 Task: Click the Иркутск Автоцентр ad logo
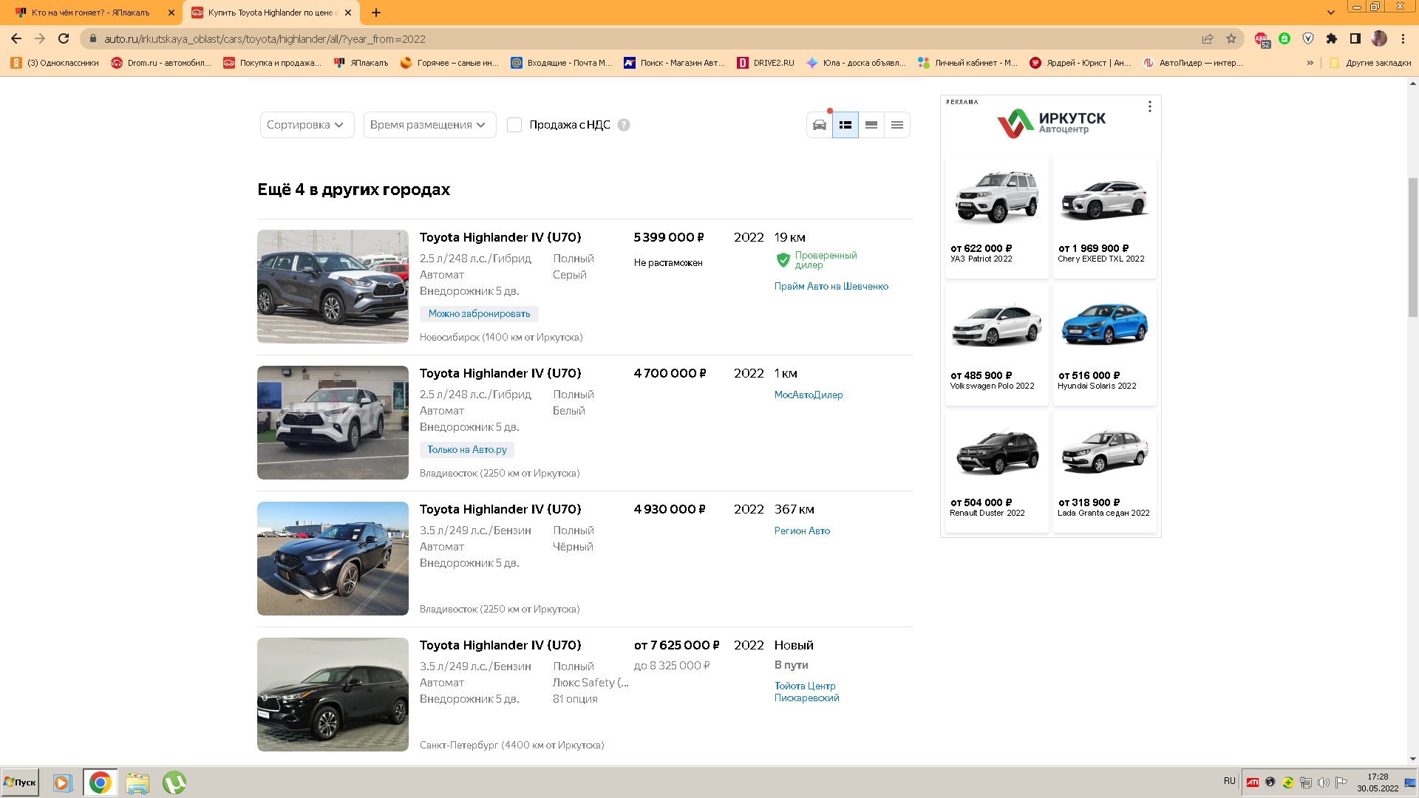(x=1051, y=123)
